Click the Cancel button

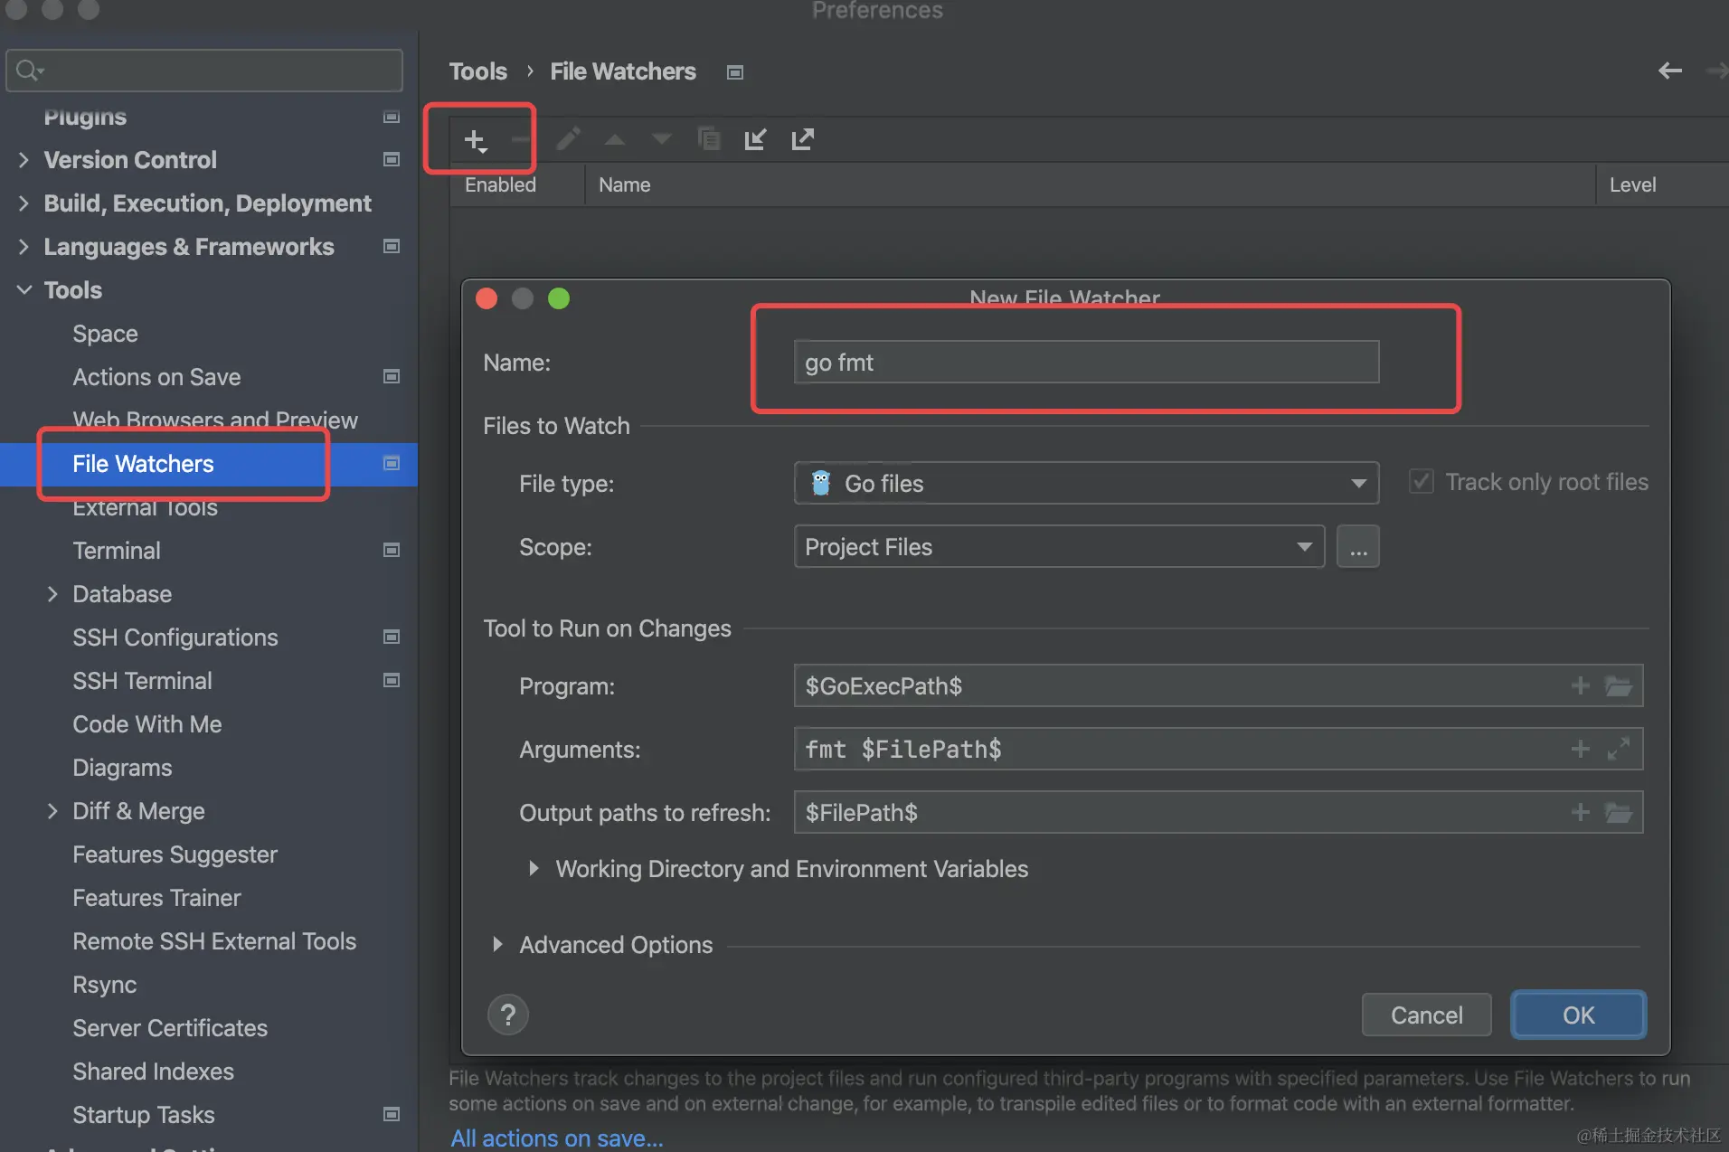(1426, 1015)
